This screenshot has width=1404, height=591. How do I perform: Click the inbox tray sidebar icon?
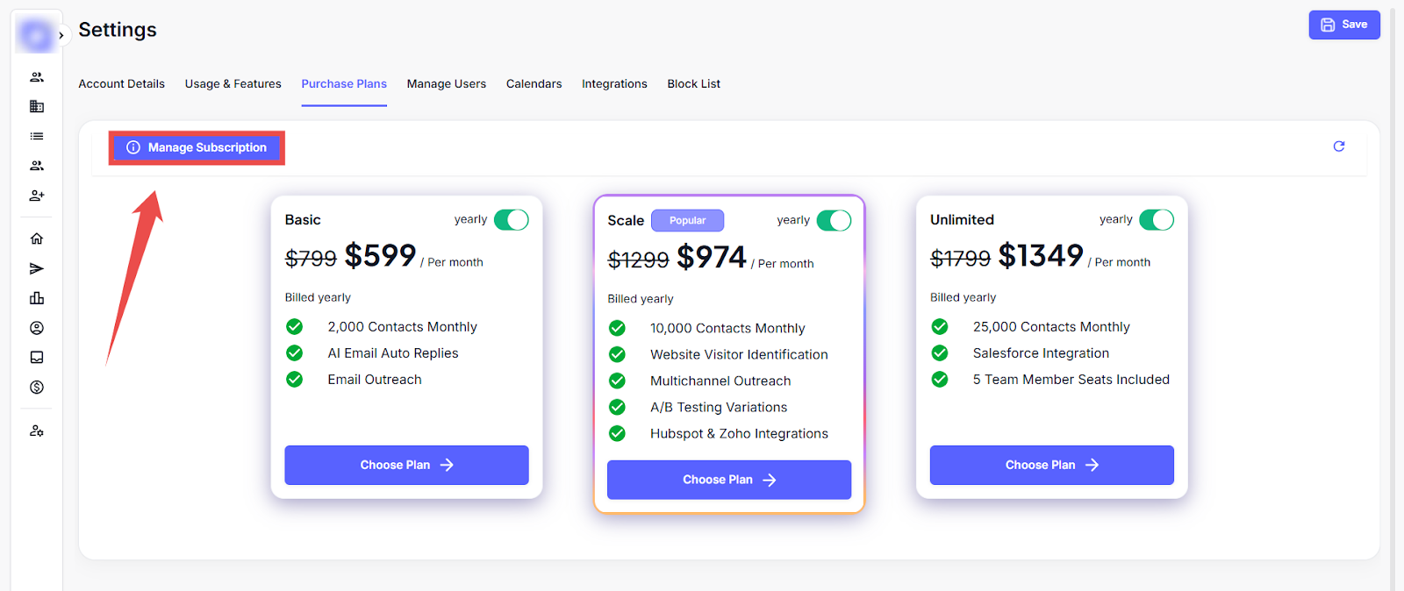[37, 358]
